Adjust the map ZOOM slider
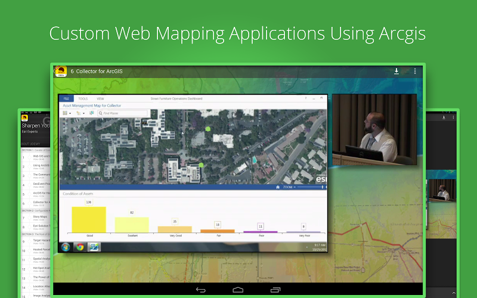Screen dimensions: 477x298 coord(304,187)
